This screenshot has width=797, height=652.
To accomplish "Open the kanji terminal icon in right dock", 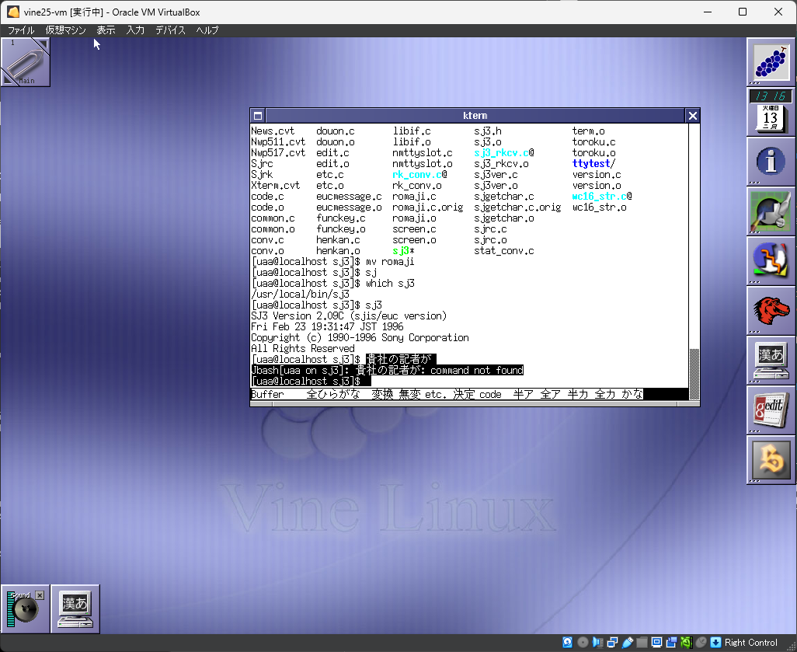I will (771, 360).
